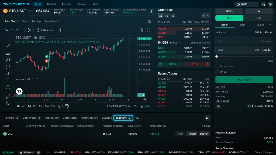
Task: Open the Trade History tab
Action: click(x=52, y=118)
